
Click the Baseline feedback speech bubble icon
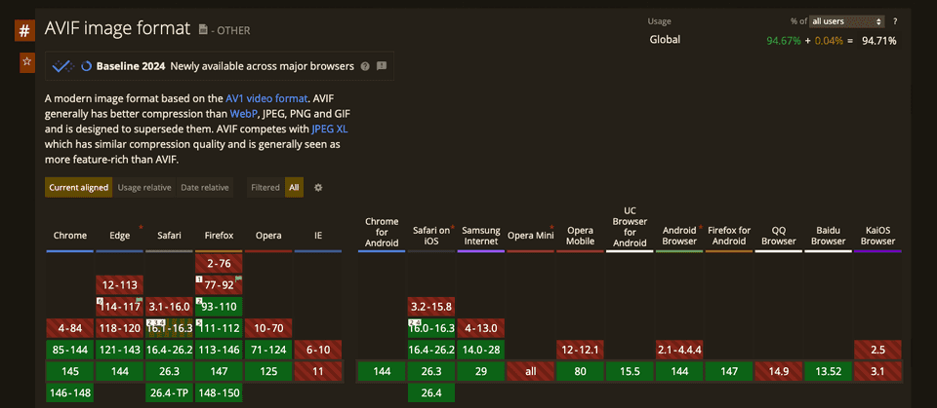382,67
